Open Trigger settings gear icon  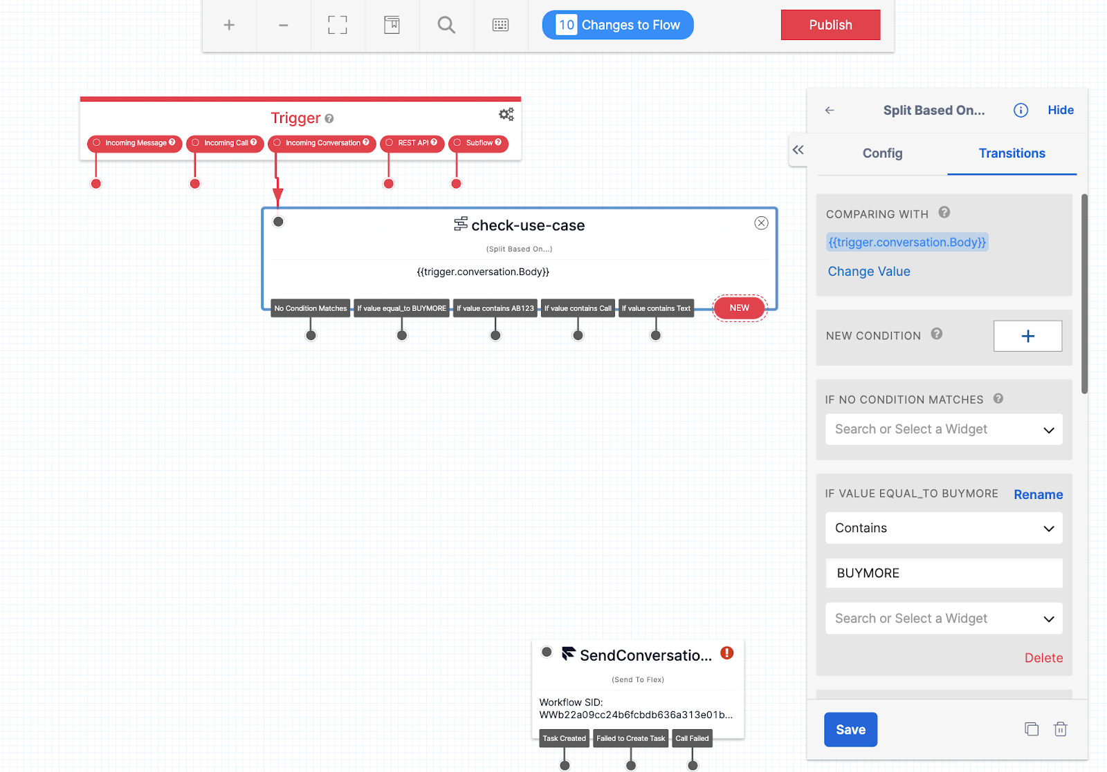pos(506,115)
